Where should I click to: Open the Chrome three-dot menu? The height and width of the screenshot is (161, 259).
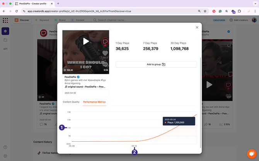[255, 11]
